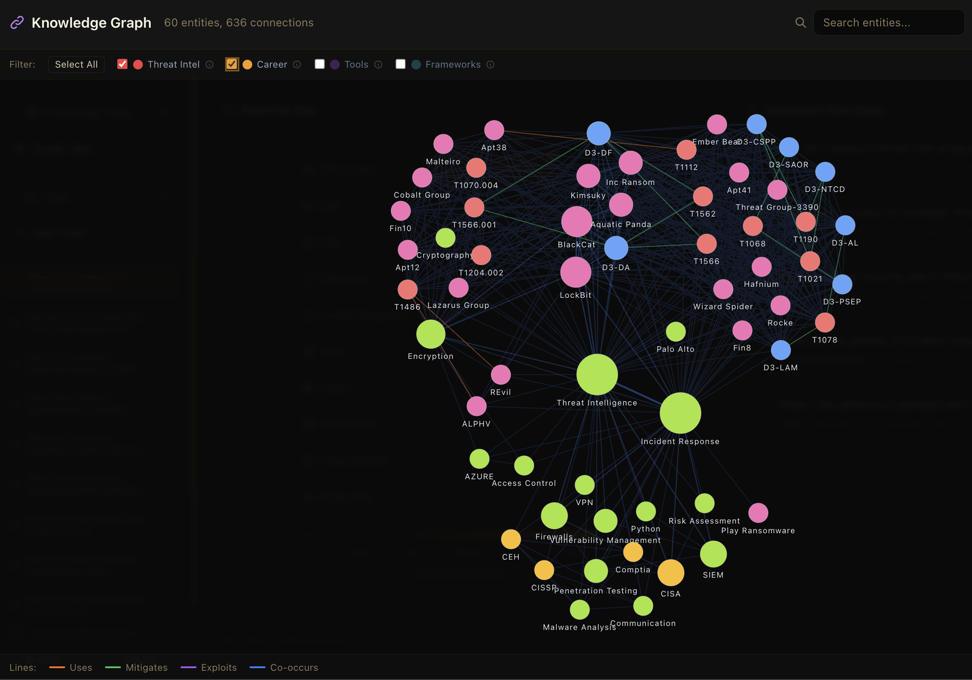Click the 60 entities, 636 connections label
This screenshot has width=972, height=680.
tap(239, 22)
